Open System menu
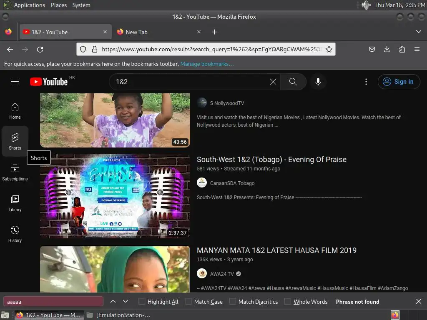The height and width of the screenshot is (320, 427). click(x=81, y=5)
